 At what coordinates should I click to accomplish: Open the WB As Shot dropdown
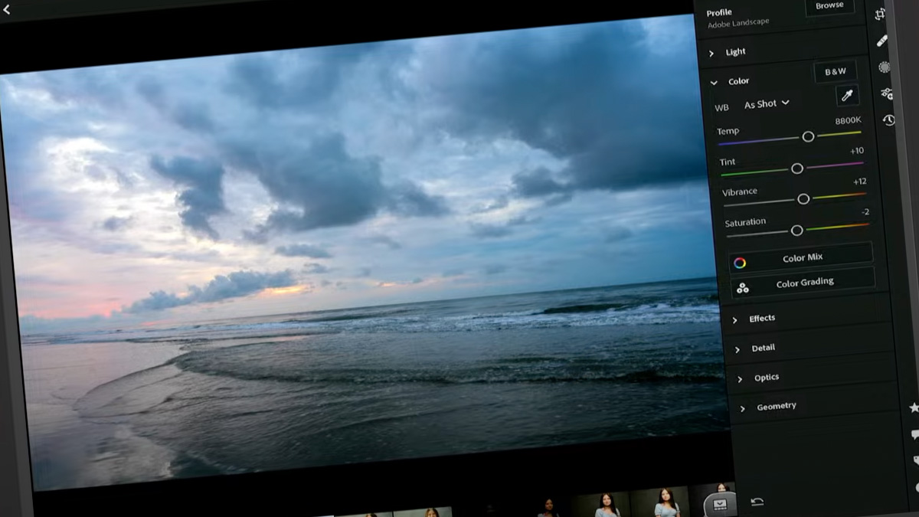(x=766, y=103)
